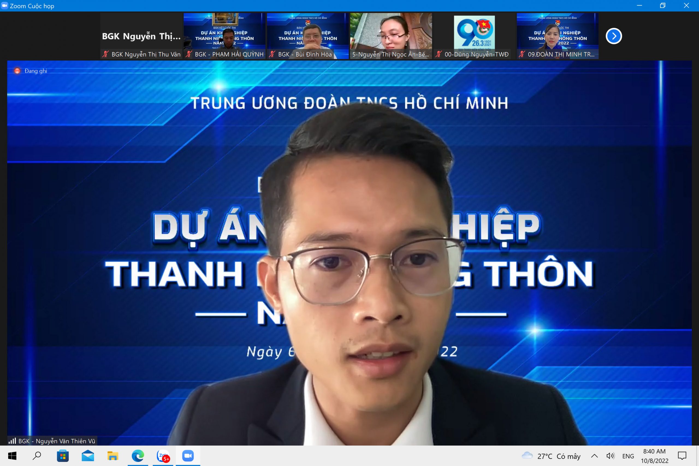Image resolution: width=699 pixels, height=466 pixels.
Task: Open File Explorer from the taskbar
Action: pyautogui.click(x=113, y=456)
